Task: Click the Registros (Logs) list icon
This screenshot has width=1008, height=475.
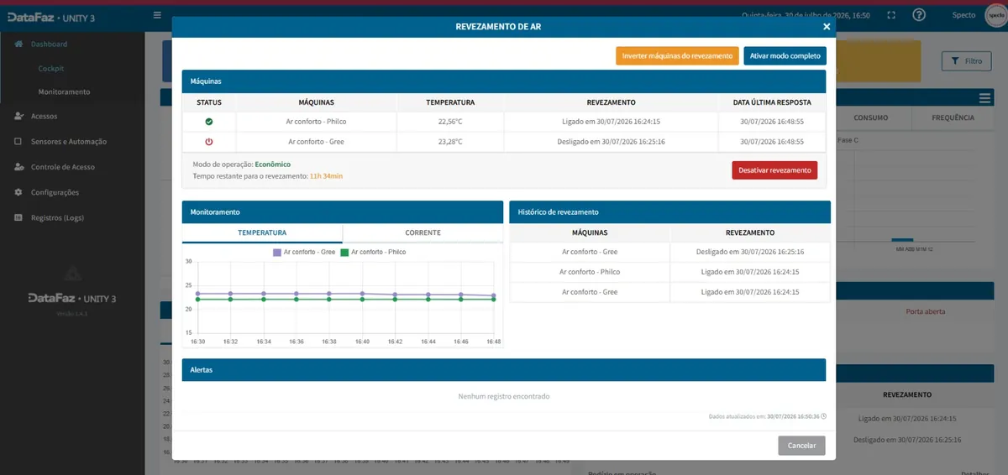Action: tap(18, 217)
